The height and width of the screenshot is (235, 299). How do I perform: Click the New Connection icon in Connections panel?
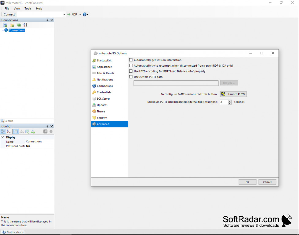tap(5, 25)
